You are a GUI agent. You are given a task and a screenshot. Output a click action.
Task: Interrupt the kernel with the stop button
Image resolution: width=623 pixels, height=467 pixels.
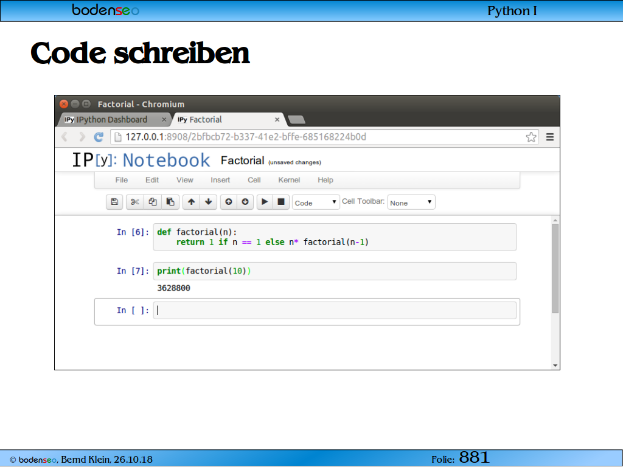point(281,202)
